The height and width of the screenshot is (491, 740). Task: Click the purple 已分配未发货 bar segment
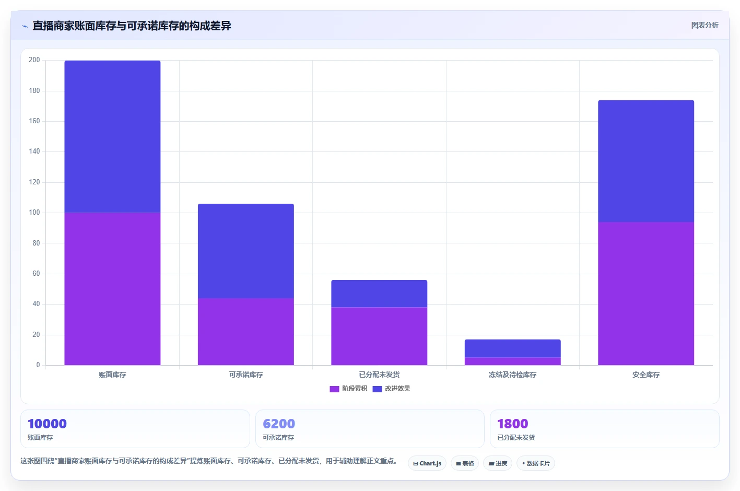[379, 336]
